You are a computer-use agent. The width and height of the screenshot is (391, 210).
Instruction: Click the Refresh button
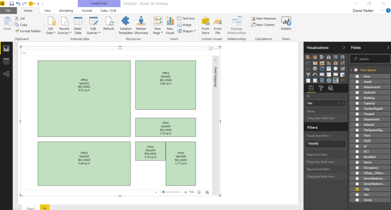pos(109,24)
